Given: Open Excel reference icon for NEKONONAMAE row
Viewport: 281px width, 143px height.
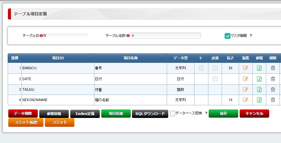Looking at the screenshot, I should [259, 100].
